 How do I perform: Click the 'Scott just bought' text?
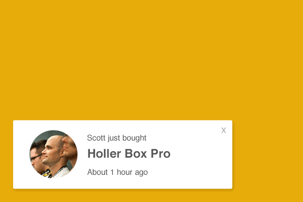pyautogui.click(x=117, y=138)
